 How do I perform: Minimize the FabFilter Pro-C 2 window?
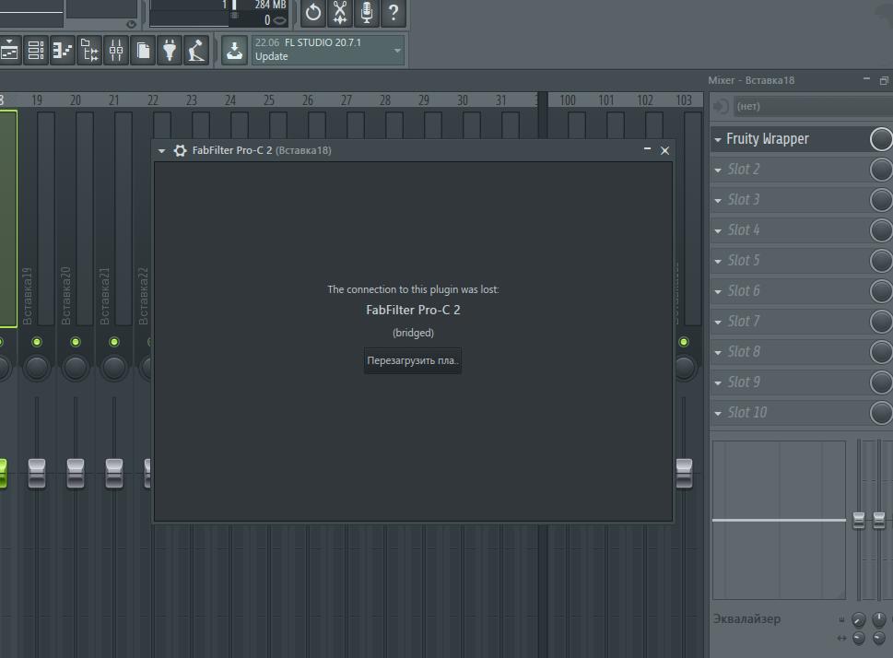tap(647, 150)
